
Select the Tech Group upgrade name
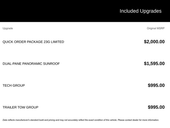(x=14, y=86)
